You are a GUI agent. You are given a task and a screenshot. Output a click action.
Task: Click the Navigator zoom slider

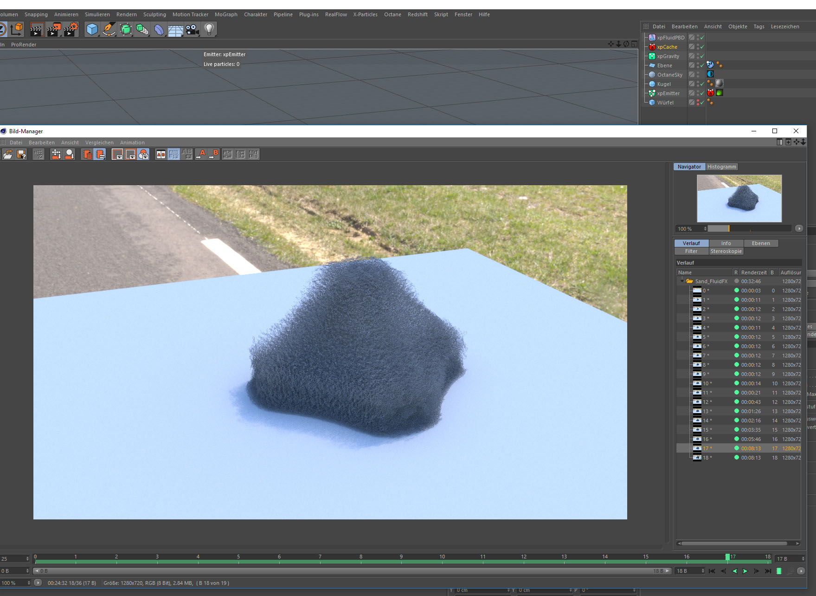(x=749, y=228)
